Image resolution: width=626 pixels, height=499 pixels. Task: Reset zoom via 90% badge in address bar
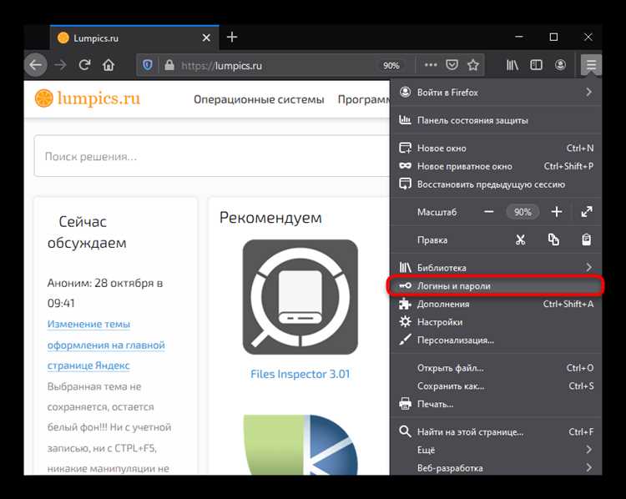pyautogui.click(x=391, y=65)
